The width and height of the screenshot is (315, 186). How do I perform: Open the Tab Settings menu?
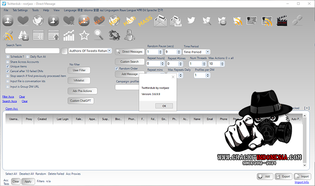coord(20,9)
